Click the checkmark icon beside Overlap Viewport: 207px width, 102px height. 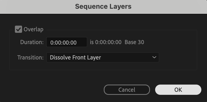(18, 29)
